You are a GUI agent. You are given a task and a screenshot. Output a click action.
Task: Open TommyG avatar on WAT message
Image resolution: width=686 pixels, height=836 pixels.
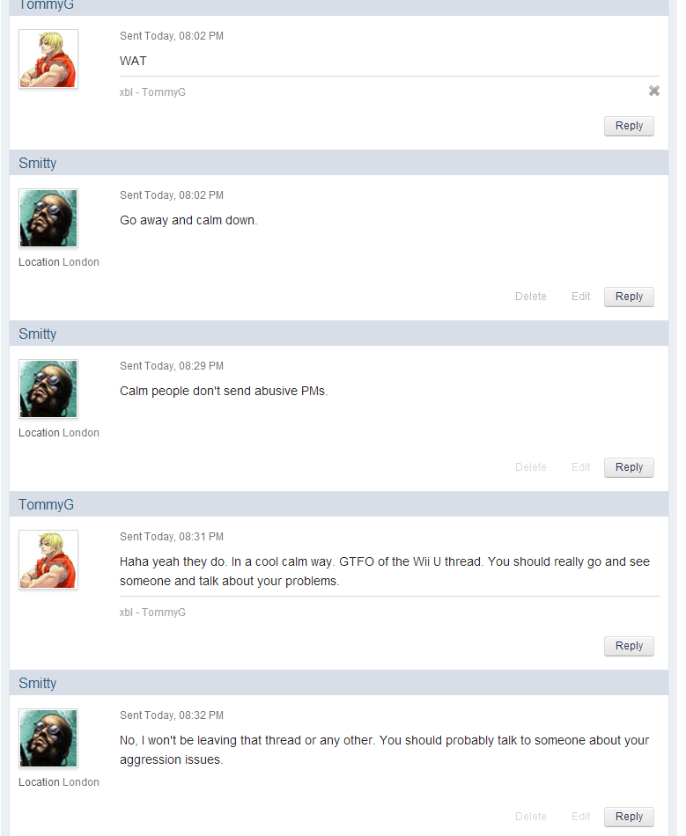tap(48, 59)
